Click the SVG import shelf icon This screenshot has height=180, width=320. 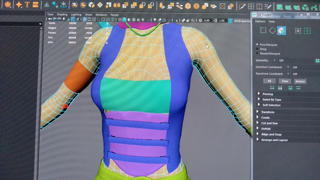[35, 4]
